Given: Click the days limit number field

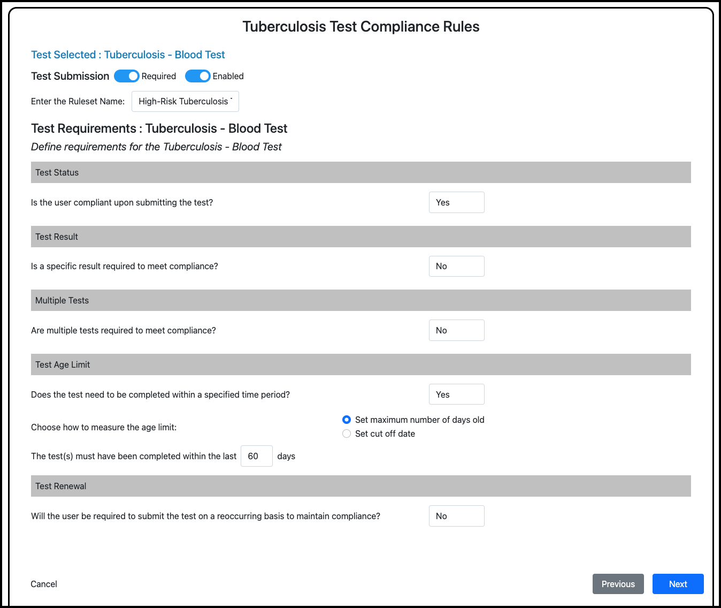Looking at the screenshot, I should coord(256,456).
